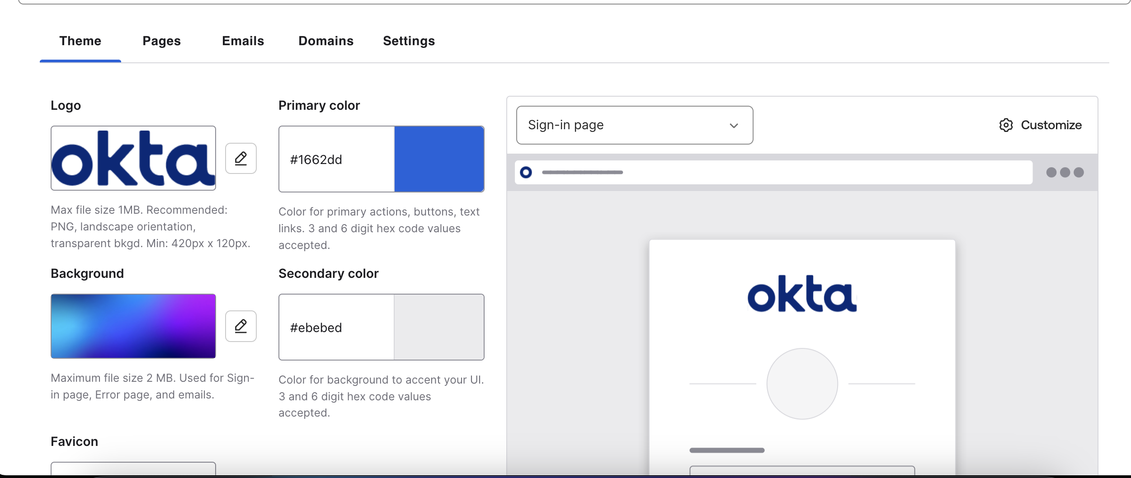The width and height of the screenshot is (1131, 478).
Task: Open the Emails tab
Action: (243, 41)
